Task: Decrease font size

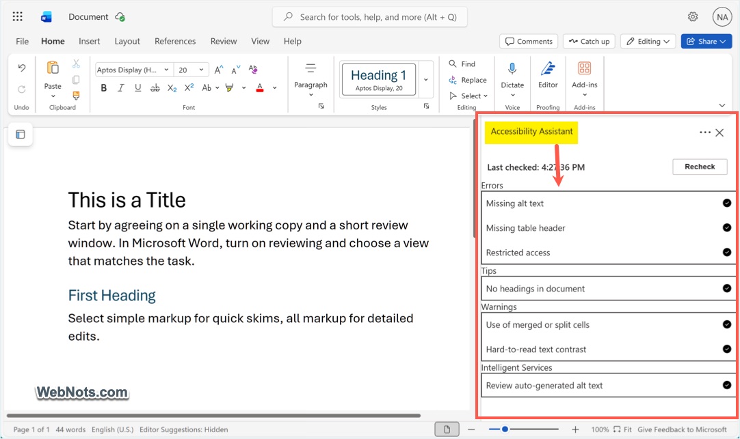Action: 235,70
